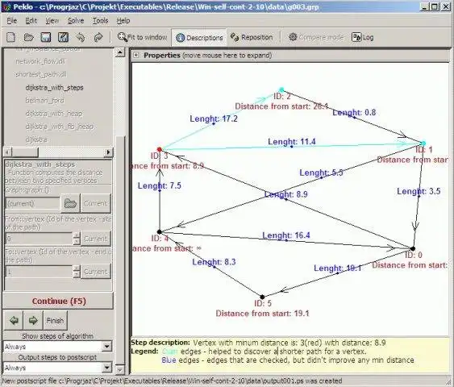Click the cyan vertex ID 2
Screen dimensions: 454x387
[281, 89]
